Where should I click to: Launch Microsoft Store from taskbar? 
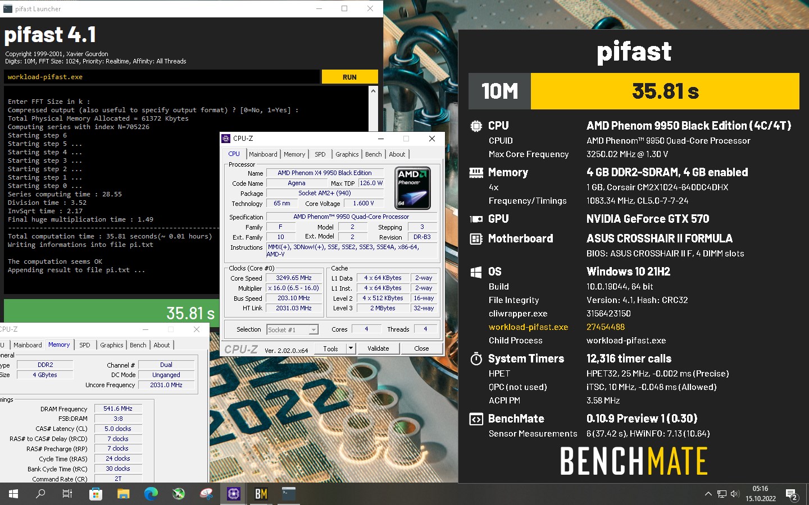tap(96, 494)
